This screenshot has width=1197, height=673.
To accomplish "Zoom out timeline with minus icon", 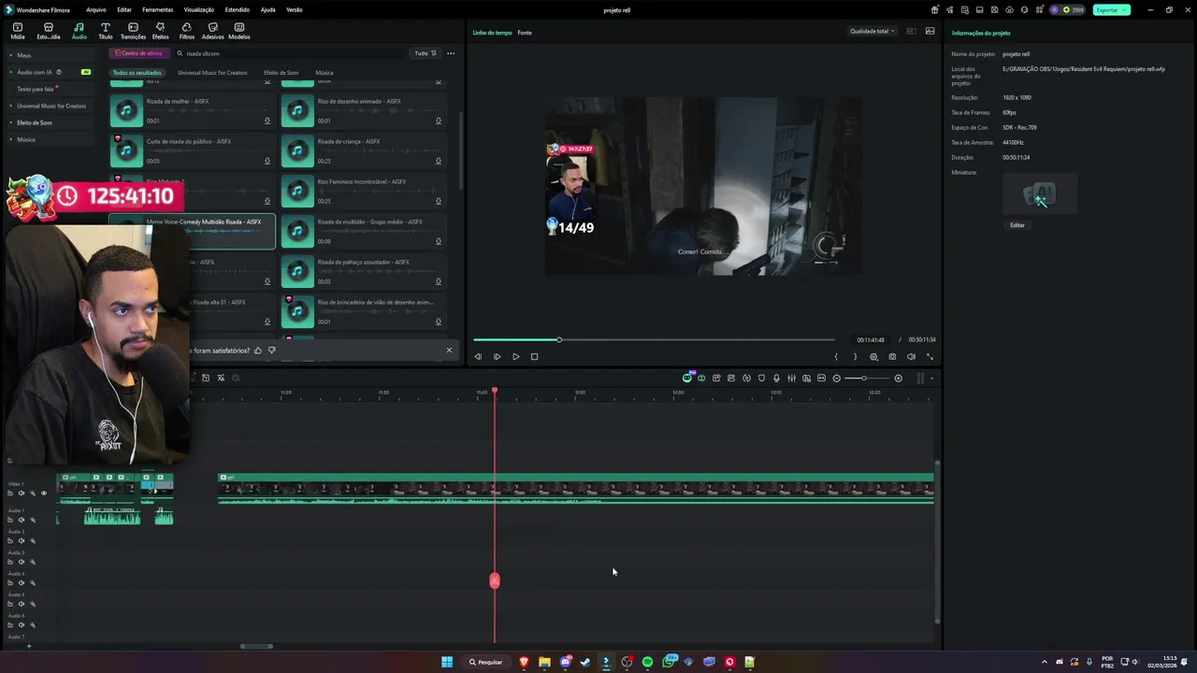I will click(836, 379).
